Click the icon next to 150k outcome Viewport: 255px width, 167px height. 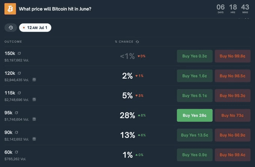(x=19, y=53)
